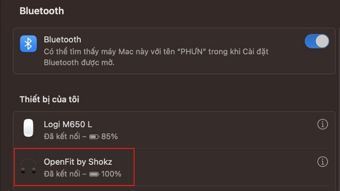Click the Logi M650 L battery icon
Screen dimensions: 340x191
[94, 137]
